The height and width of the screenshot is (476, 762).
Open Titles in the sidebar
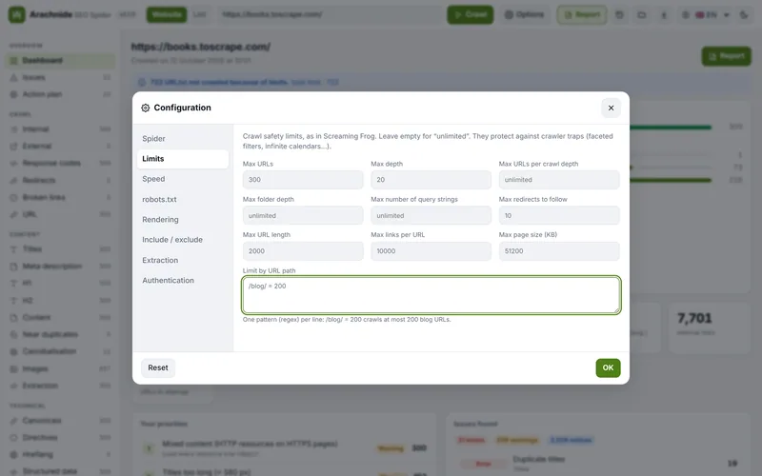click(61, 249)
